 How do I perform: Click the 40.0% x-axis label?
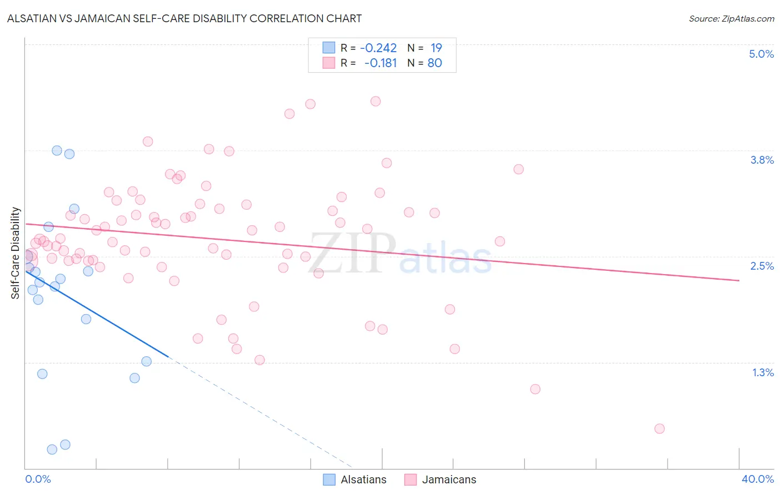tap(758, 479)
